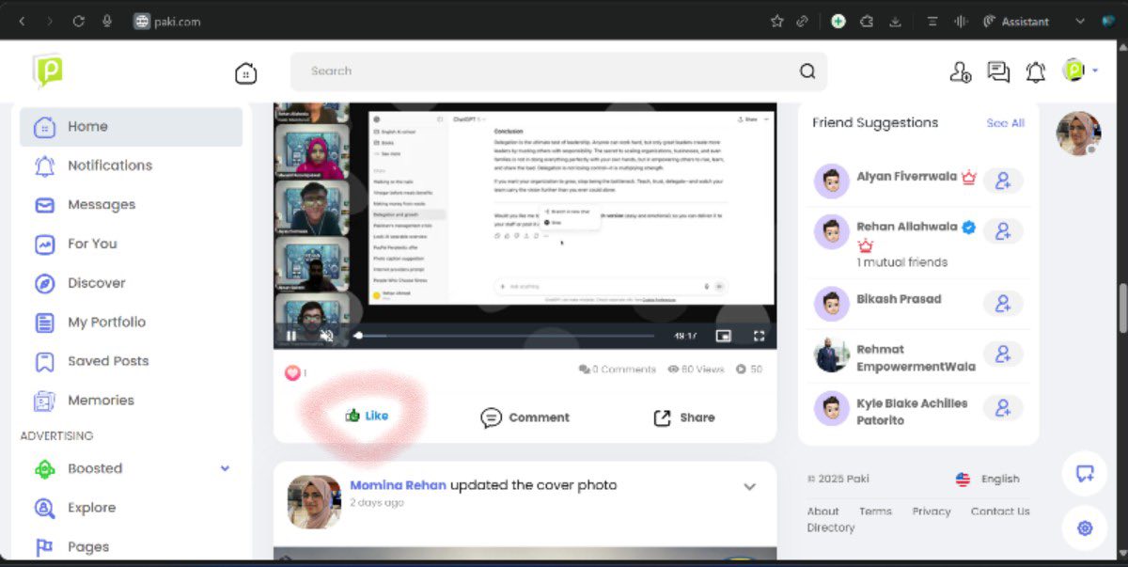1128x567 pixels.
Task: Switch the video to fullscreen
Action: [x=759, y=336]
